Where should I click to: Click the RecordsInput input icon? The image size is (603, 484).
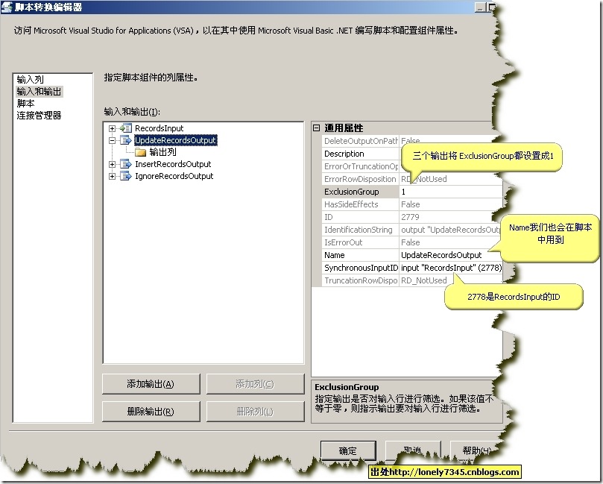coord(125,128)
